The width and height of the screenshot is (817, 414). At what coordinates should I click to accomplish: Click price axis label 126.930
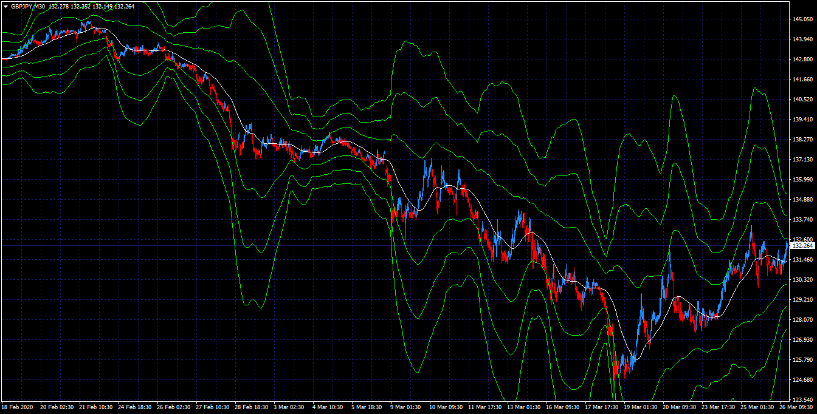[803, 340]
